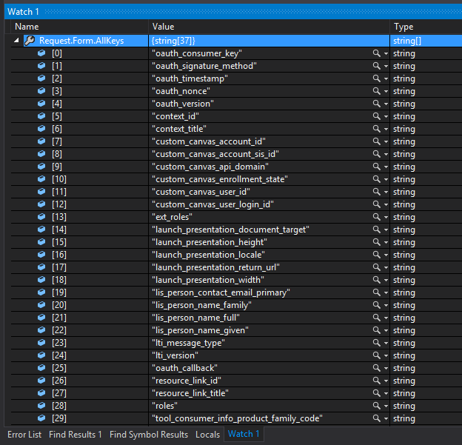
Task: Click the blue cube icon of item [13]
Action: tap(41, 217)
